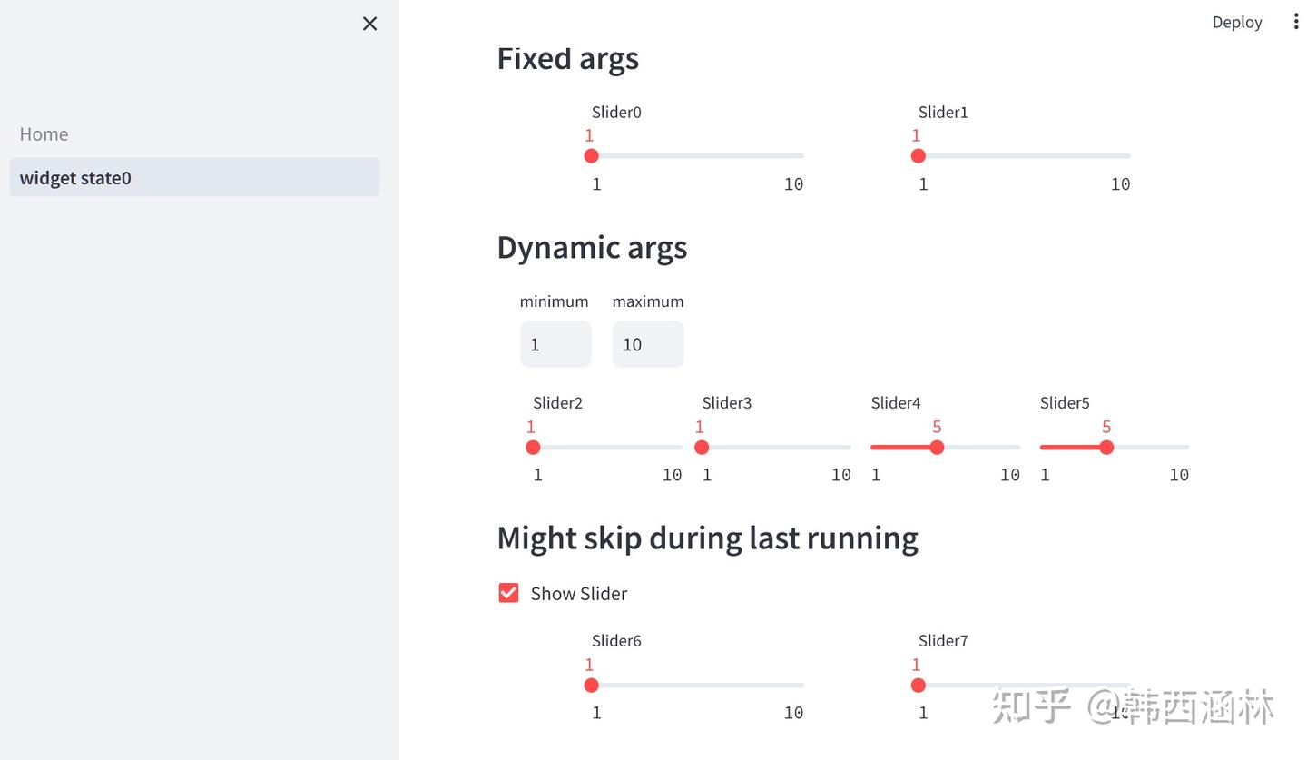
Task: Click the Slider0 handle
Action: 591,156
